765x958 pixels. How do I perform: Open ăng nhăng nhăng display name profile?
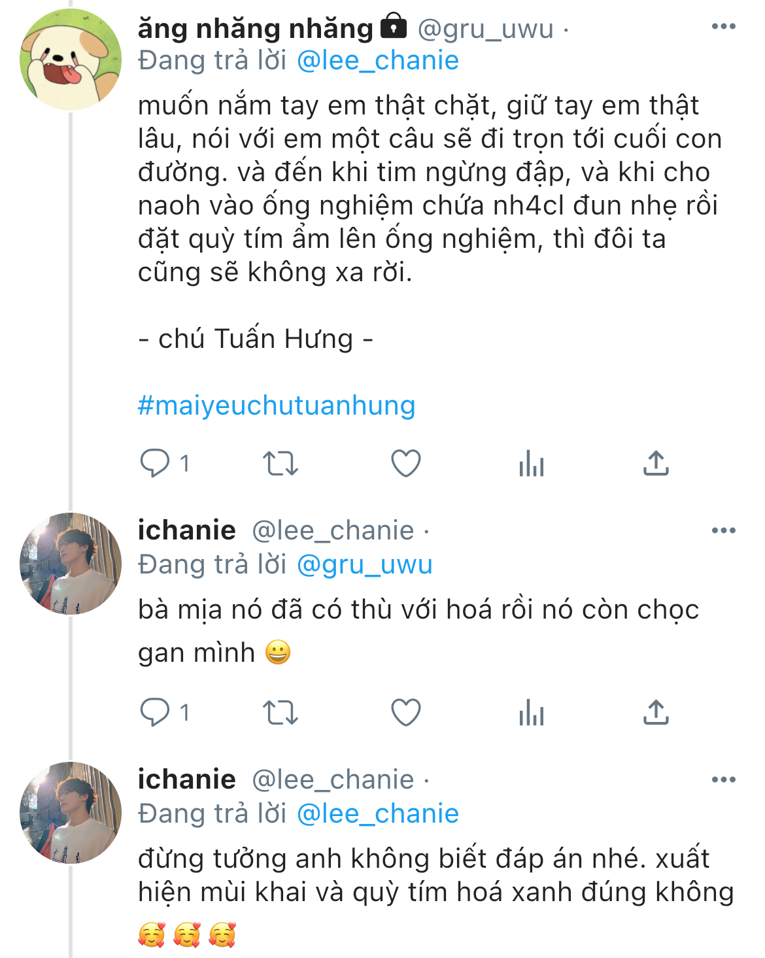click(255, 29)
